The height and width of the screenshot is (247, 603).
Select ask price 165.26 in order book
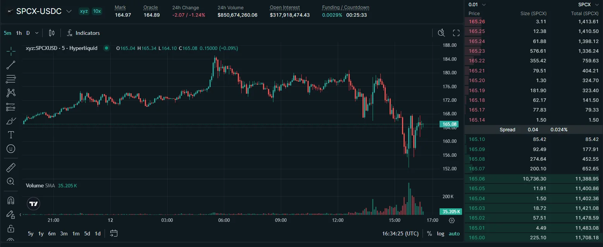477,22
